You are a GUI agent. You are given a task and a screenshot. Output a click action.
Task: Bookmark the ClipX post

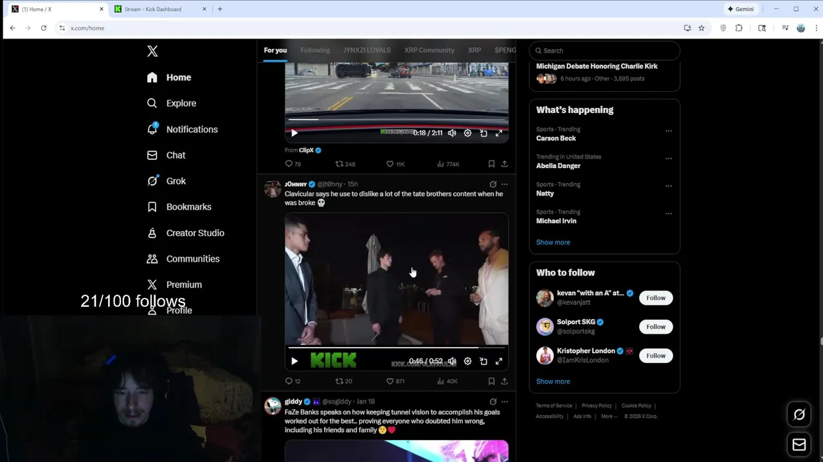491,164
